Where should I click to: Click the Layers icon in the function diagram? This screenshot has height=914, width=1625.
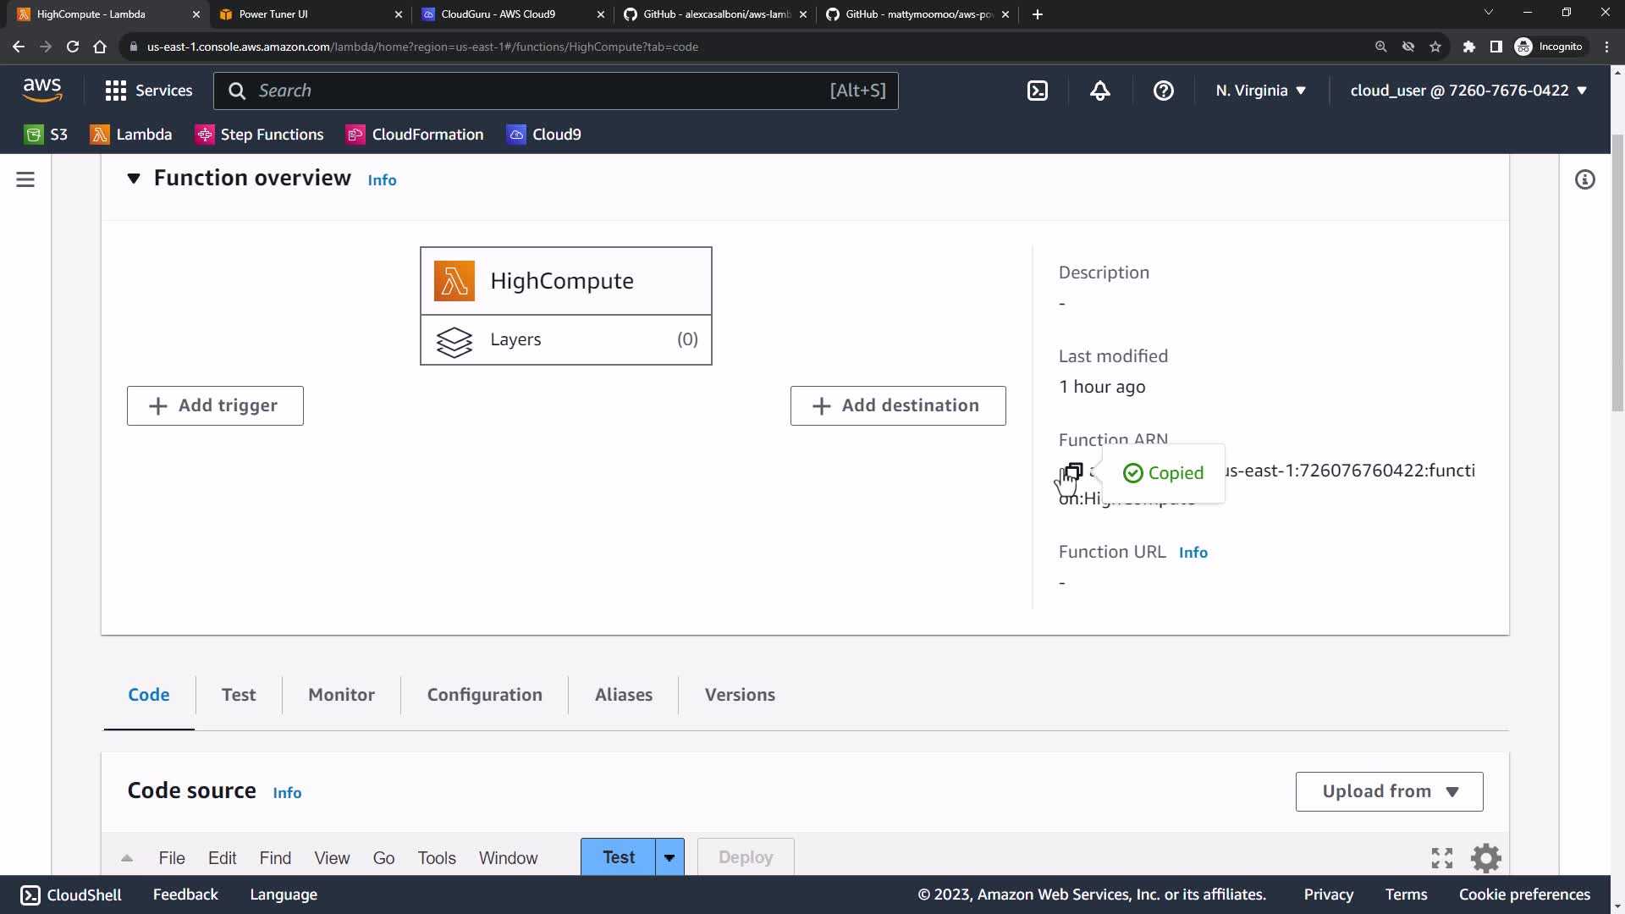[454, 340]
